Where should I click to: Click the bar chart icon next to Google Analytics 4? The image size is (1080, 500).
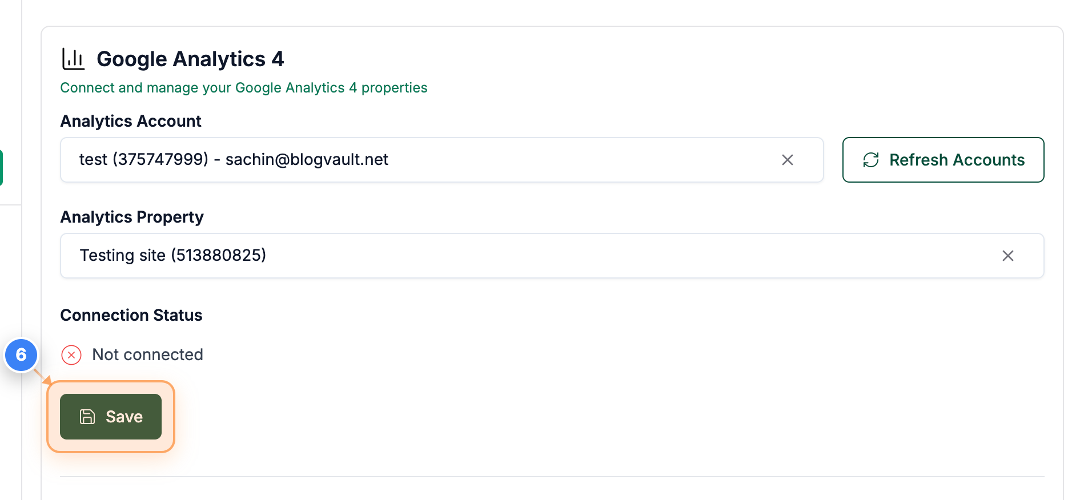(73, 58)
